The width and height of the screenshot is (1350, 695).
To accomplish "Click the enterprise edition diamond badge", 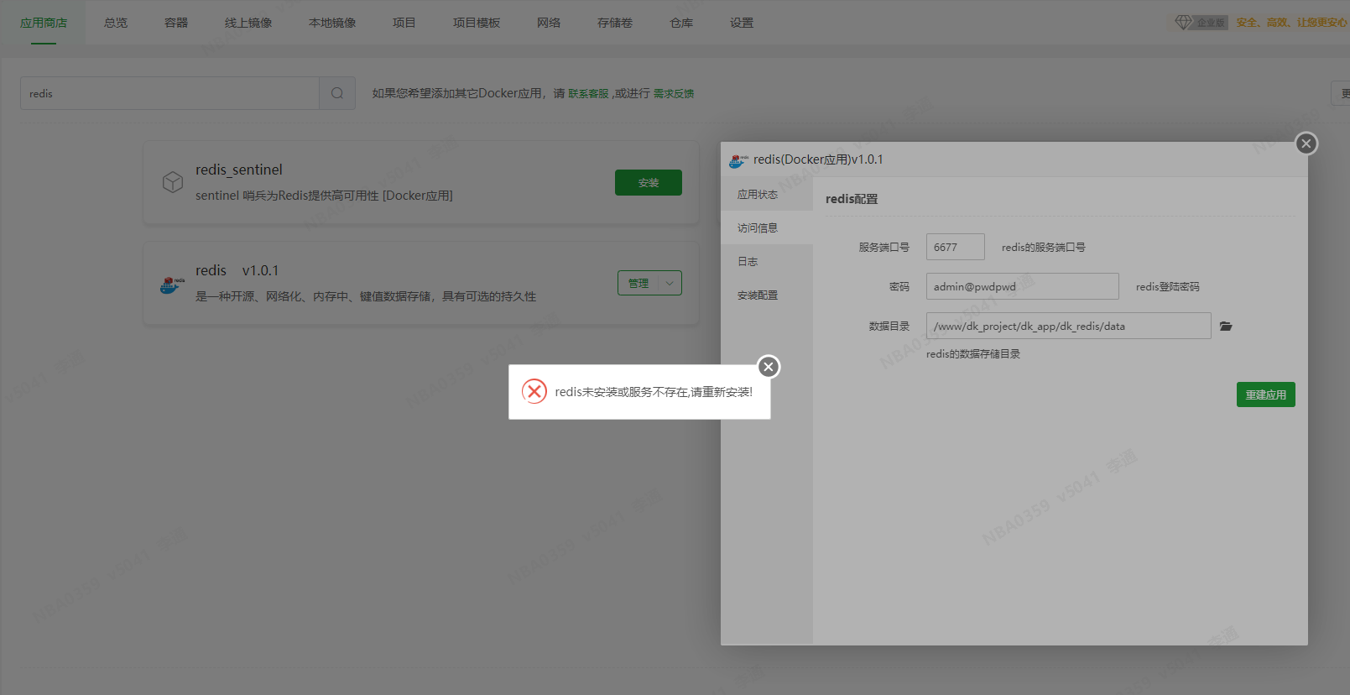I will click(1201, 23).
